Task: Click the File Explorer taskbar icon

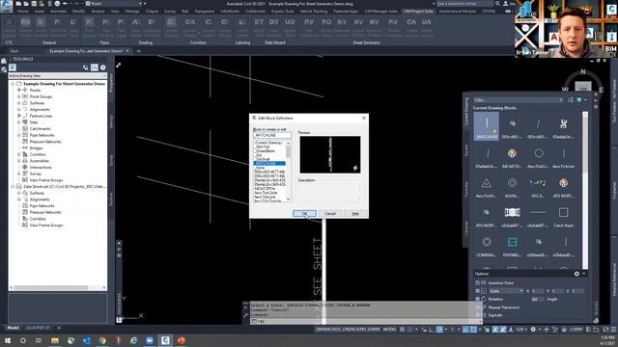Action: [x=55, y=340]
